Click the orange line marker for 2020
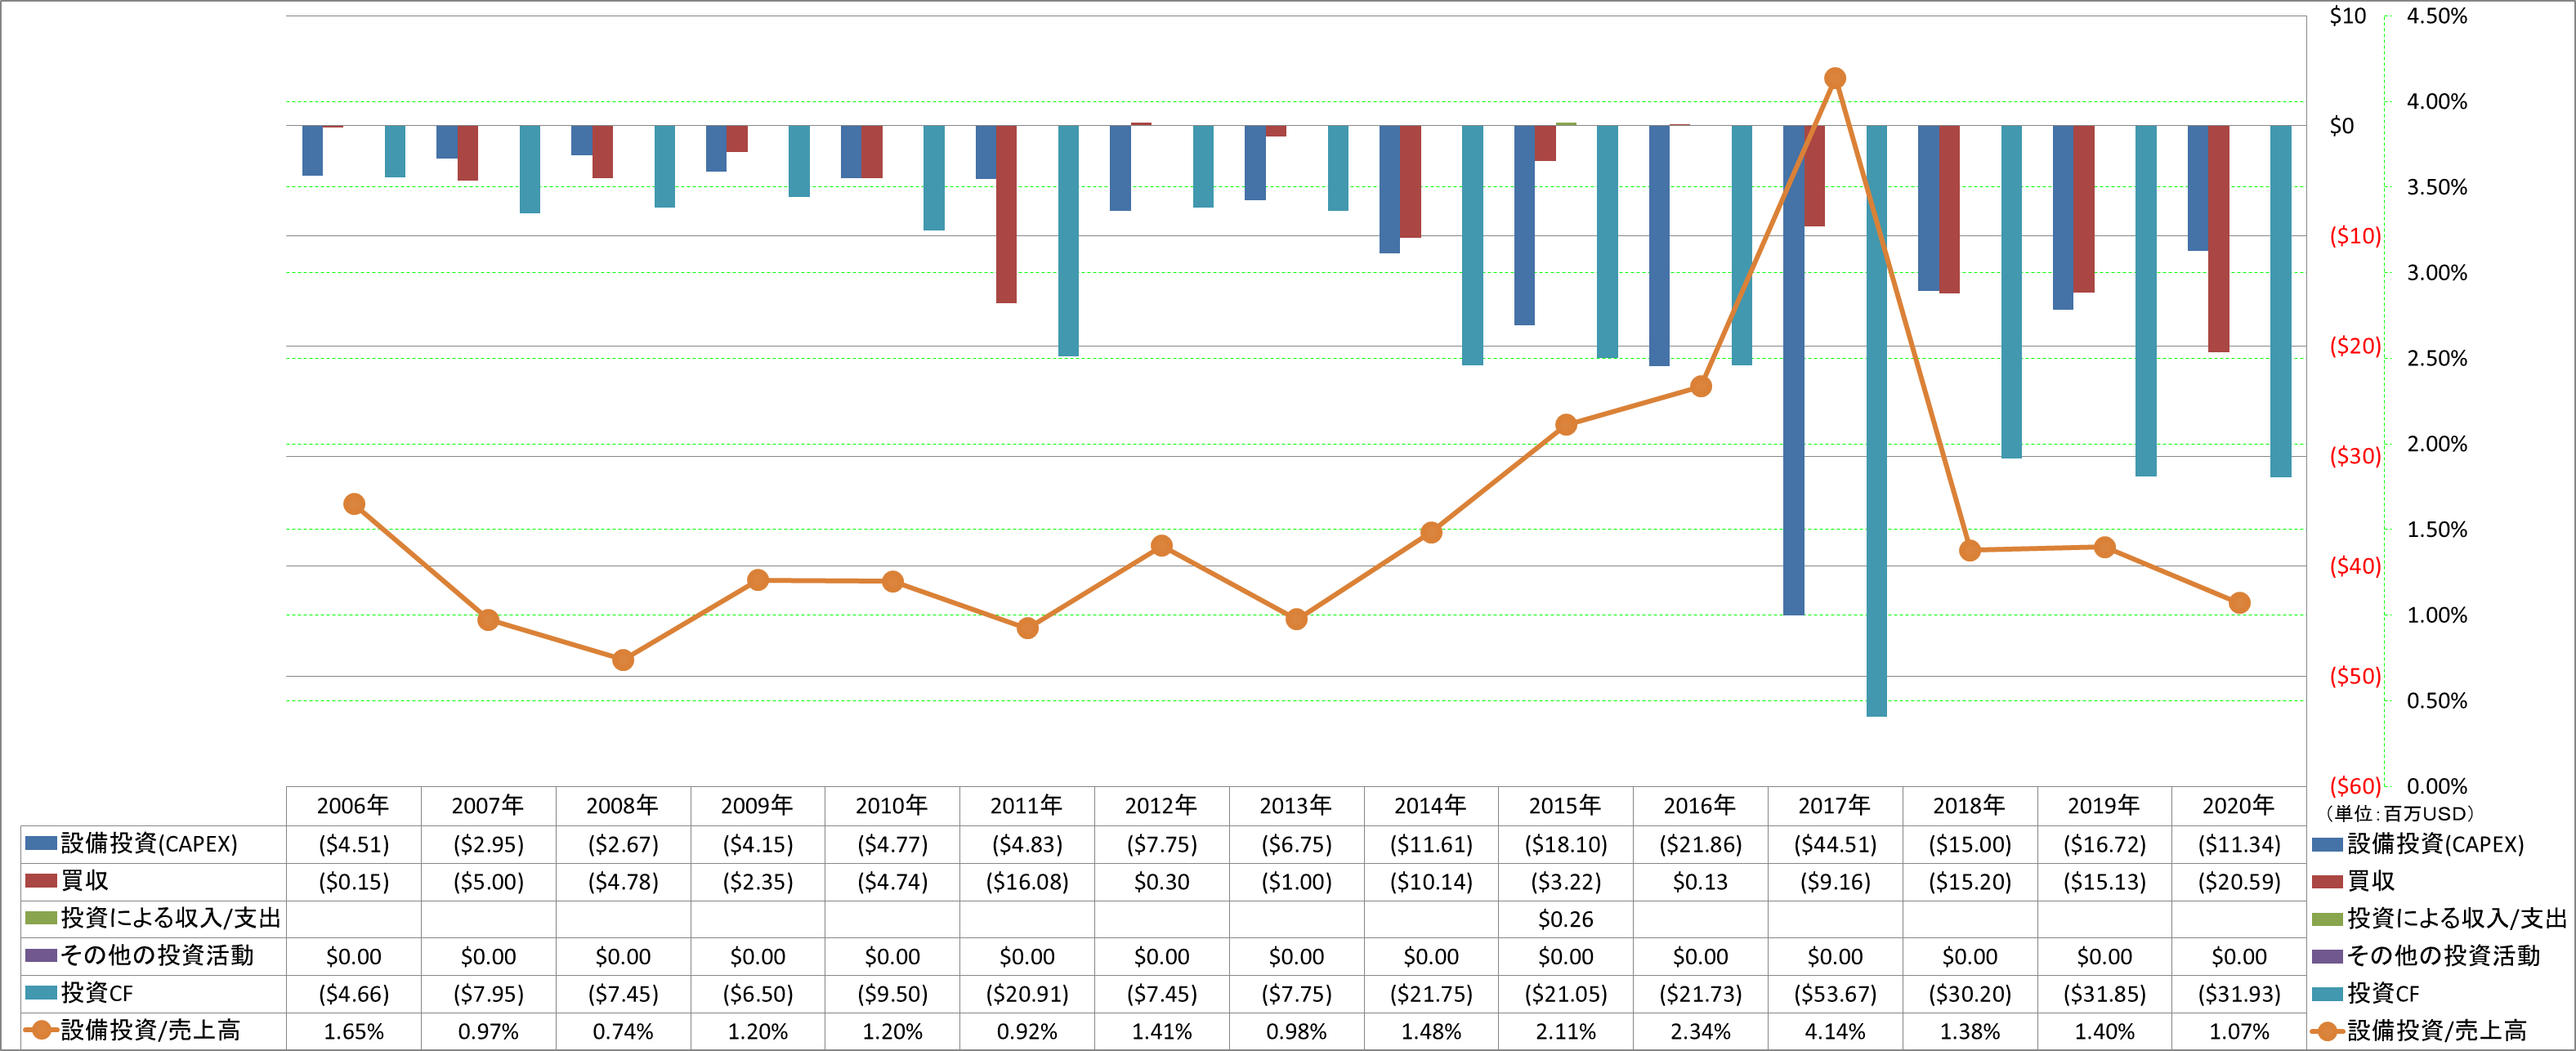Viewport: 2576px width, 1051px height. pyautogui.click(x=2239, y=603)
